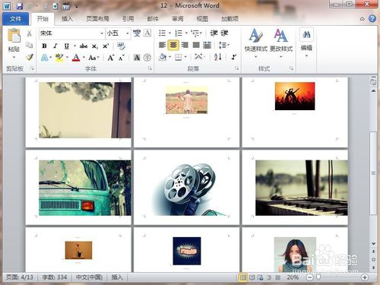Image resolution: width=380 pixels, height=285 pixels.
Task: Select Align Text Right
Action: (185, 45)
